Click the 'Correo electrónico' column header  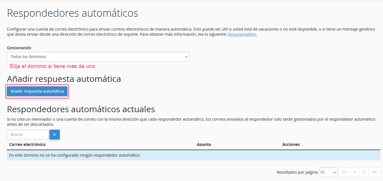tap(27, 144)
